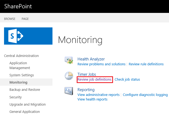Click the Reporting heading link
This screenshot has height=115, width=169.
point(86,90)
